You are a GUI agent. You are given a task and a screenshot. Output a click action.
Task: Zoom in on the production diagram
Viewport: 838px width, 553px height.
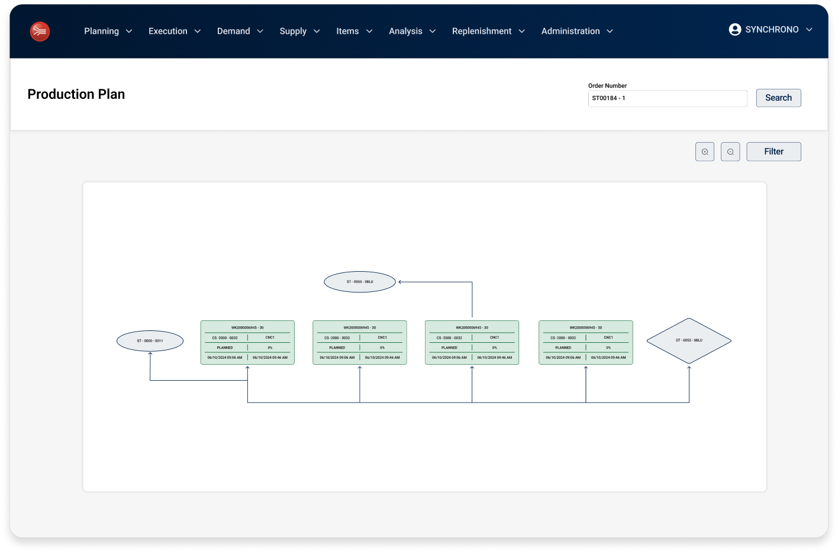tap(704, 152)
